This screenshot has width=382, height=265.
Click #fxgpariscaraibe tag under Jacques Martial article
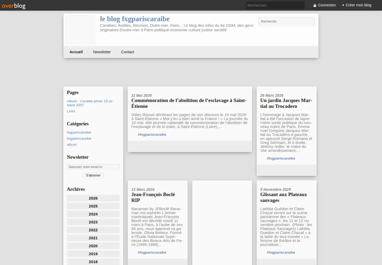[281, 158]
